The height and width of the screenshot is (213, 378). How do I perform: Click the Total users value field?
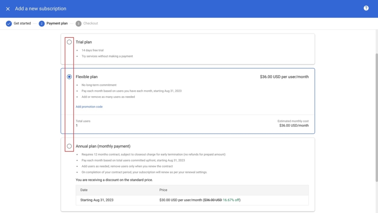pyautogui.click(x=76, y=125)
